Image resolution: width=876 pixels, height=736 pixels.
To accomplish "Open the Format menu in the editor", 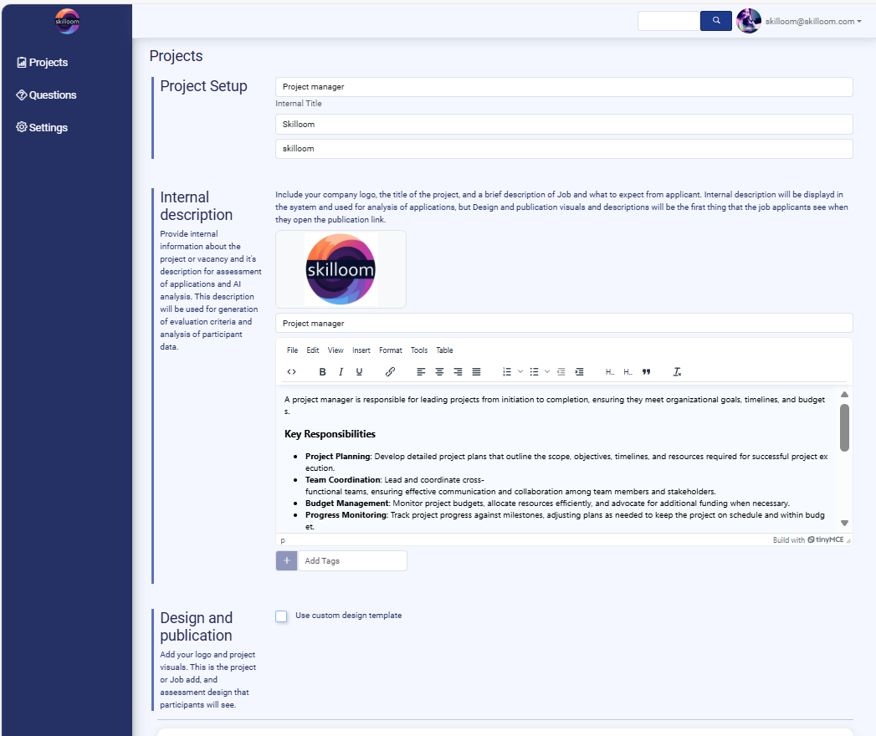I will [x=390, y=350].
